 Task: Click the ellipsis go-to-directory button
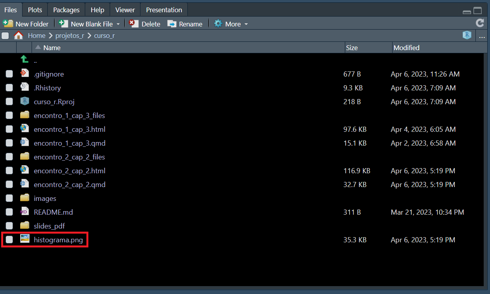[482, 36]
